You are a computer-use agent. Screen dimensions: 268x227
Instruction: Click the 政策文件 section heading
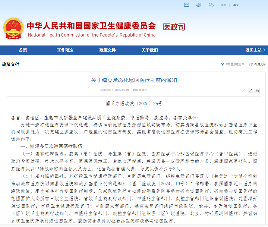[11, 64]
